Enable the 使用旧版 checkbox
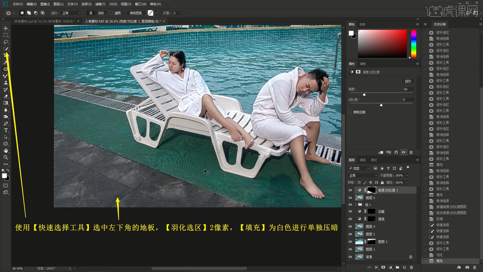Screen dimensions: 483x272 click(x=350, y=112)
